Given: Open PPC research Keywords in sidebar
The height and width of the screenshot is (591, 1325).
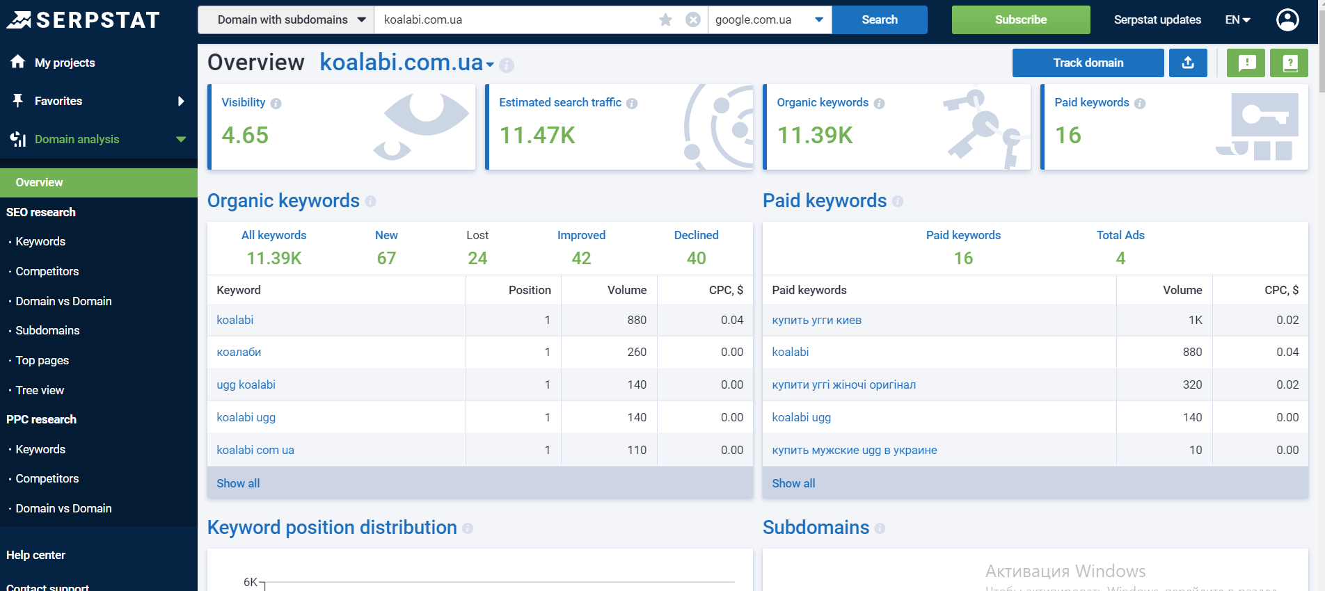Looking at the screenshot, I should point(40,449).
